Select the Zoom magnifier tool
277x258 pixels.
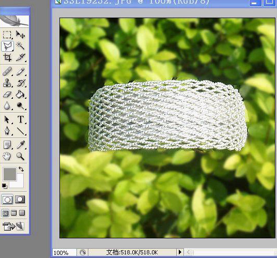[x=21, y=156]
